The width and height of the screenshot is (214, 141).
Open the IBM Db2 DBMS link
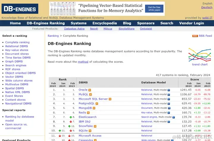(84, 122)
